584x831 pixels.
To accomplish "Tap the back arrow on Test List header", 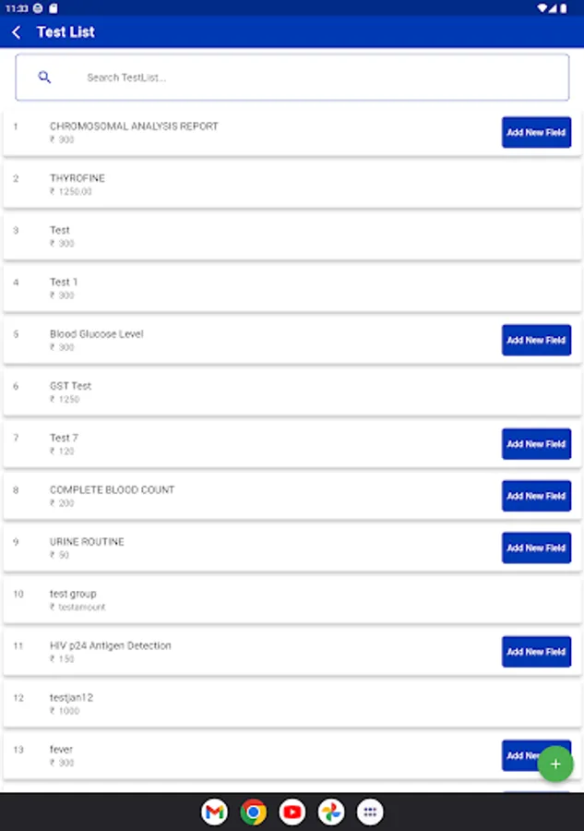I will [x=17, y=31].
